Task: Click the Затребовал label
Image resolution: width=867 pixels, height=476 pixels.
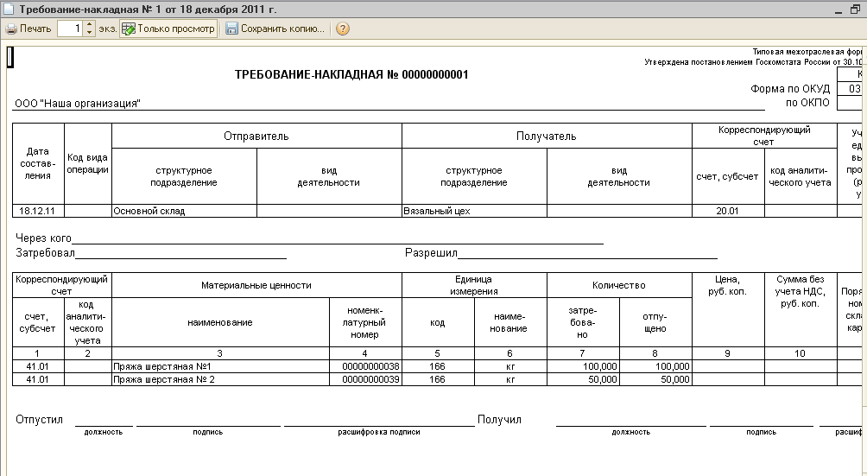Action: click(46, 253)
